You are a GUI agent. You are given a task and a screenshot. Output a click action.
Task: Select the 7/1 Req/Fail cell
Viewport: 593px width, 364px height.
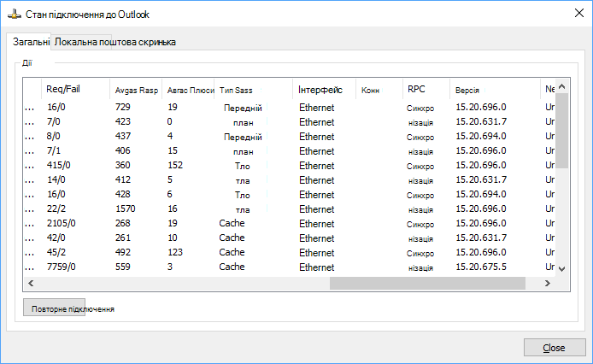(x=54, y=150)
